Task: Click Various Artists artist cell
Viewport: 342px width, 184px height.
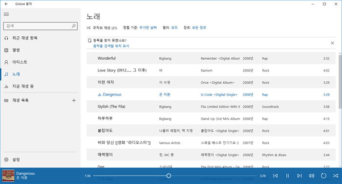Action: pyautogui.click(x=170, y=143)
